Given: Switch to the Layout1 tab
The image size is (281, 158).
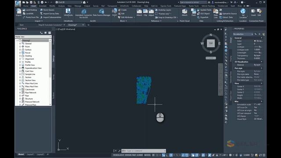Looking at the screenshot, I should coord(30,154).
